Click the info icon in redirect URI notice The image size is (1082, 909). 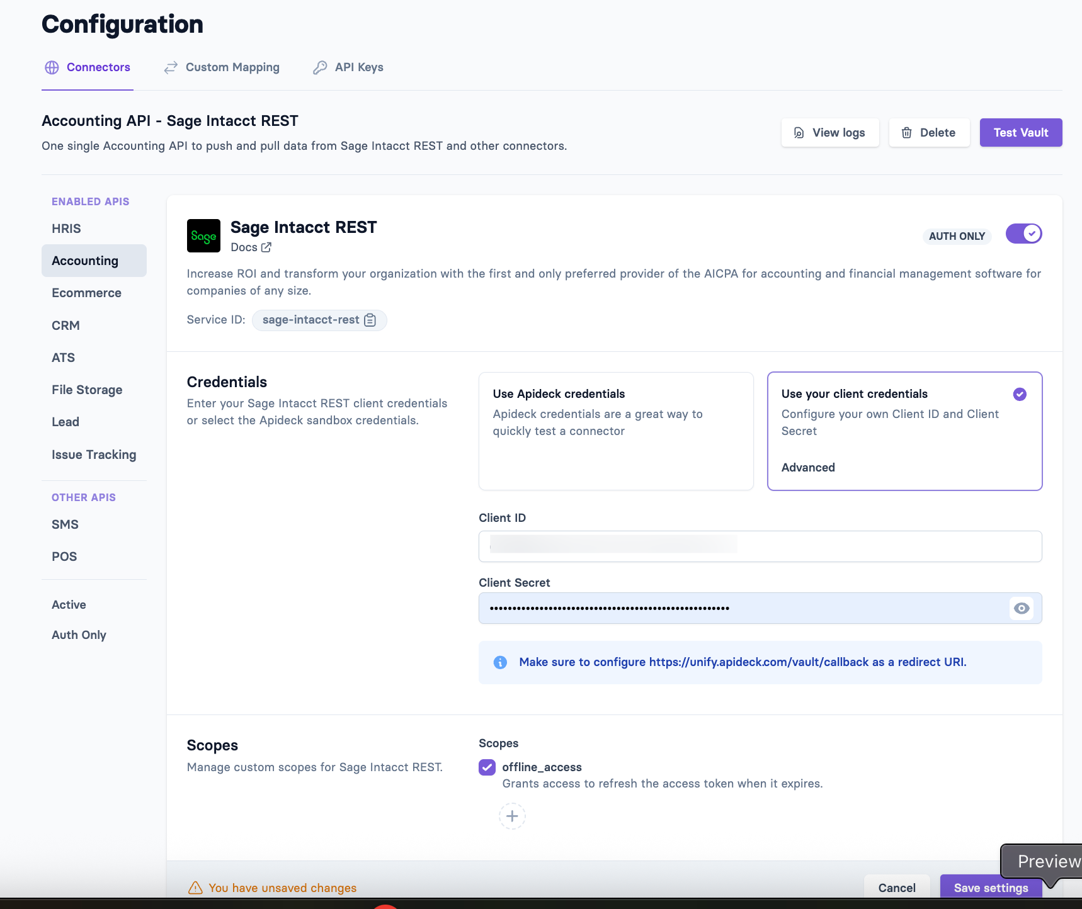pyautogui.click(x=499, y=662)
